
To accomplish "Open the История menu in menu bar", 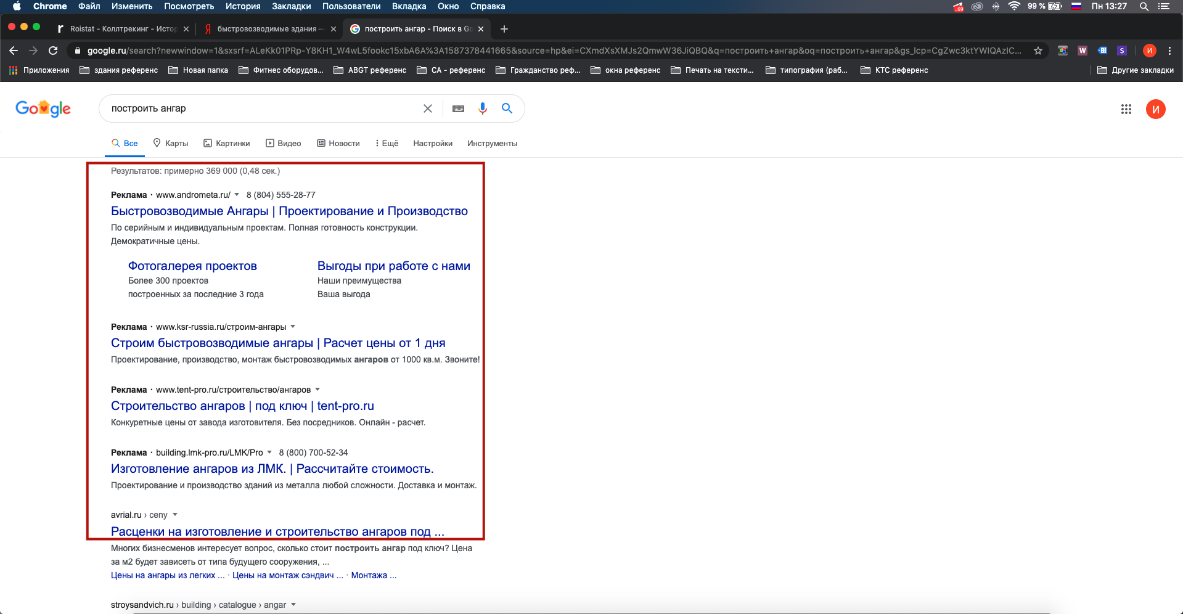I will click(x=243, y=6).
